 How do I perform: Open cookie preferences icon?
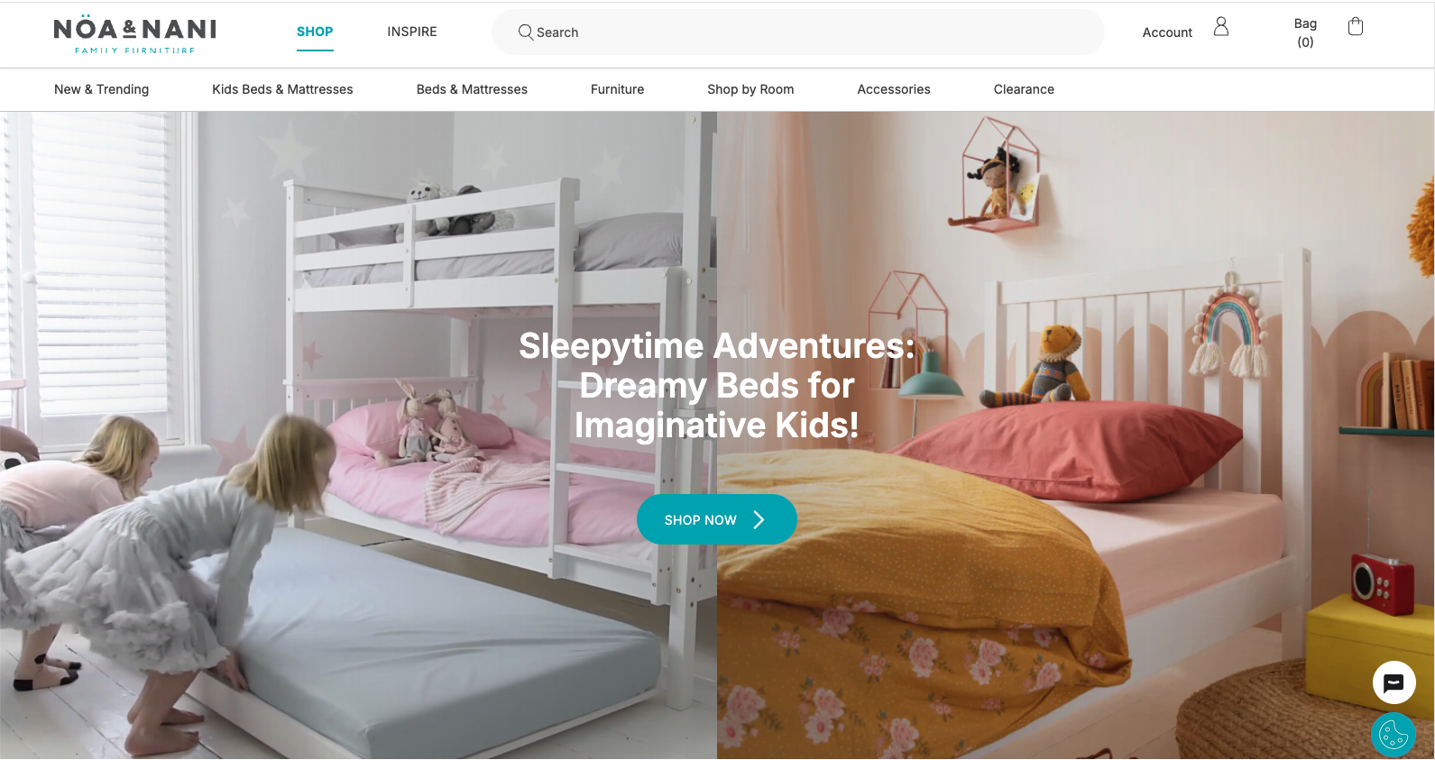point(1394,735)
